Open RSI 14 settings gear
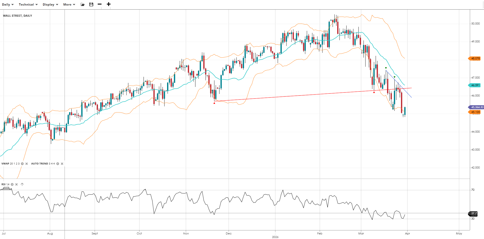 point(12,184)
